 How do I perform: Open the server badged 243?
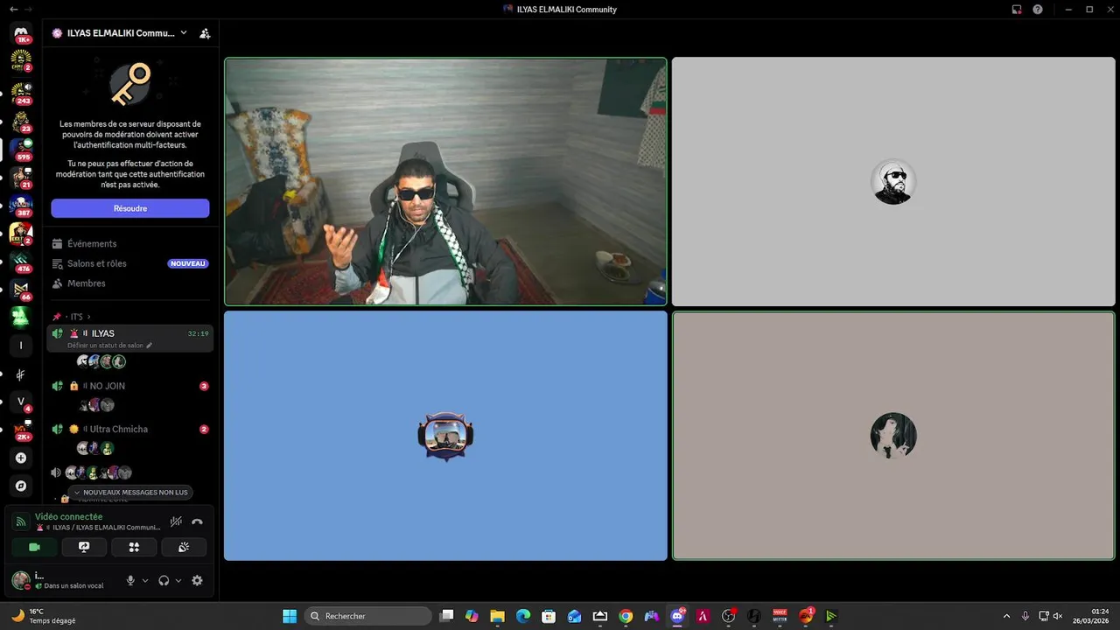pos(22,91)
